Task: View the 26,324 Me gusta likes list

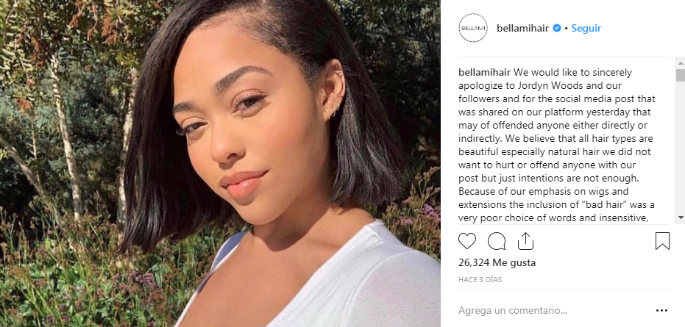Action: pos(497,263)
